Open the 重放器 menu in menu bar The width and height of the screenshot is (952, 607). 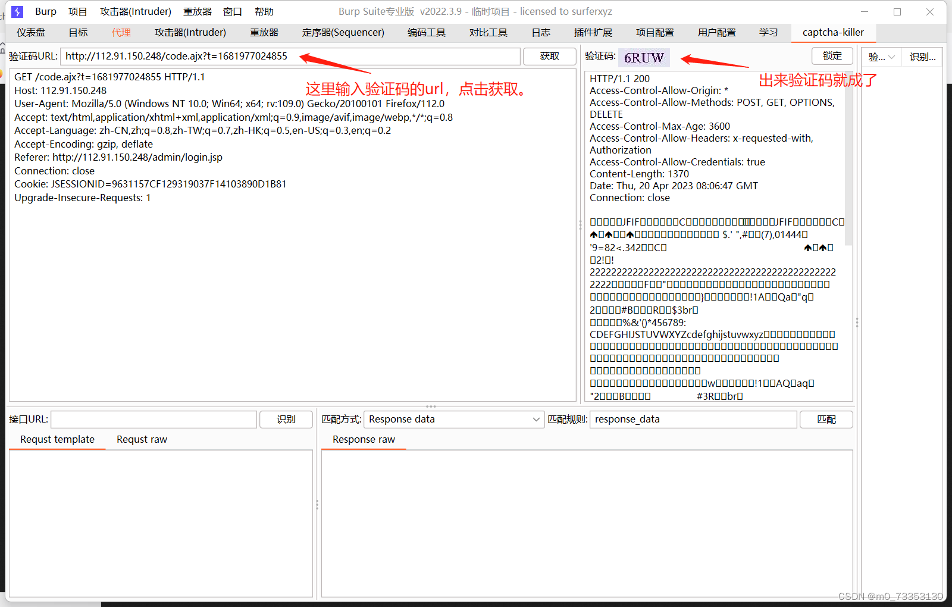click(x=198, y=11)
